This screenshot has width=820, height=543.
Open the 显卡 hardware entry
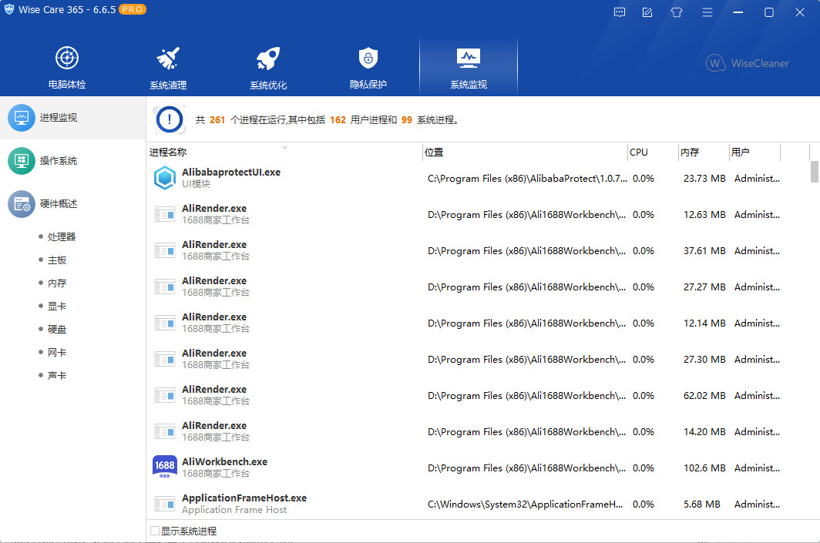point(57,307)
